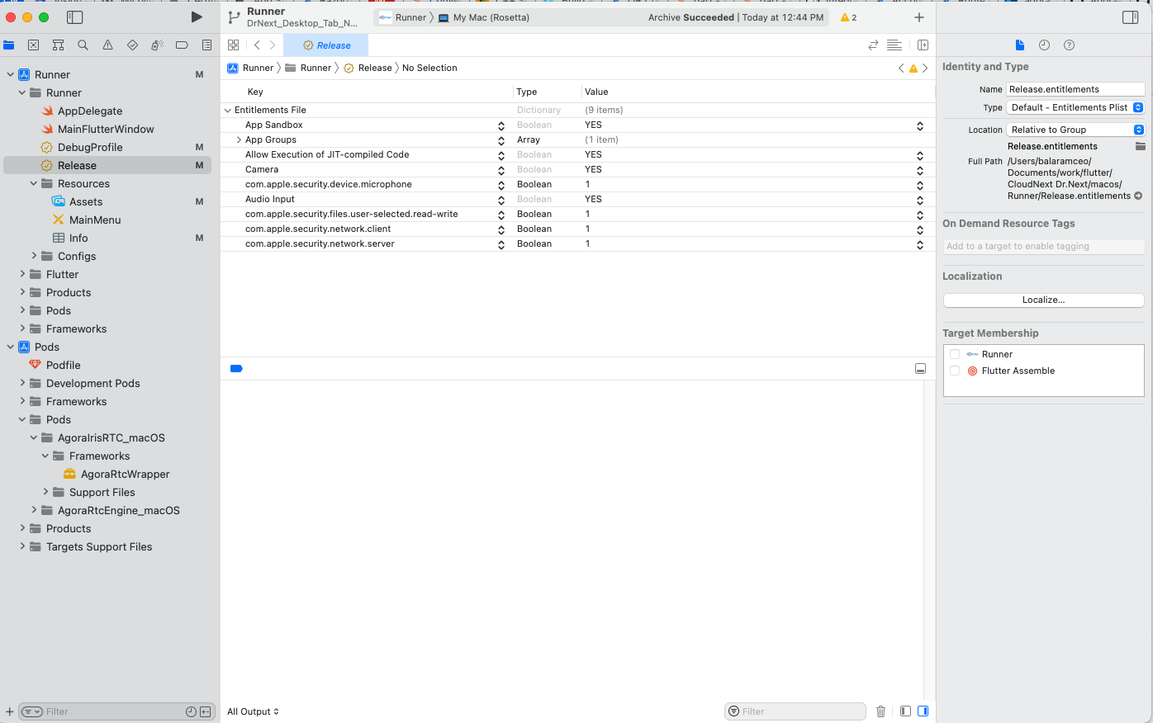Select AgoraRtcWrapper framework

pos(126,474)
